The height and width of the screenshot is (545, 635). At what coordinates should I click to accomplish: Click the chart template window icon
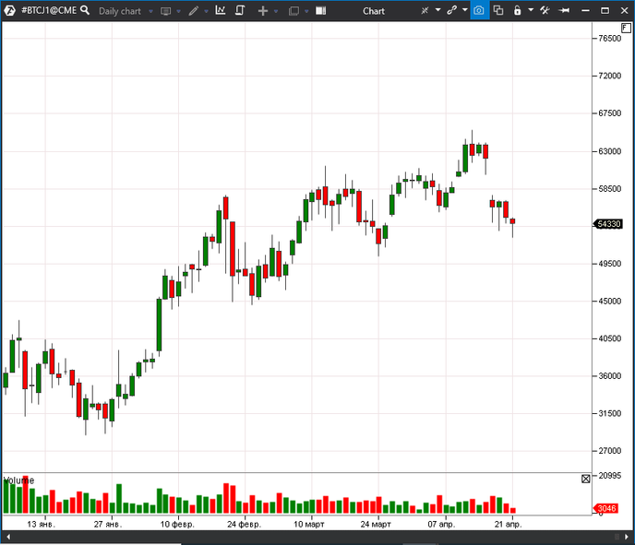[294, 11]
